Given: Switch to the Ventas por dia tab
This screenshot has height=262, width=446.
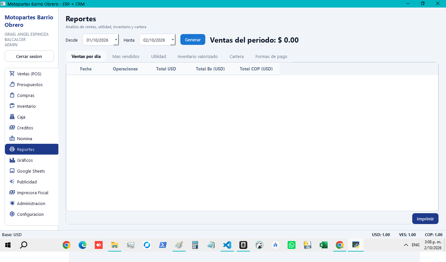Looking at the screenshot, I should pyautogui.click(x=86, y=56).
